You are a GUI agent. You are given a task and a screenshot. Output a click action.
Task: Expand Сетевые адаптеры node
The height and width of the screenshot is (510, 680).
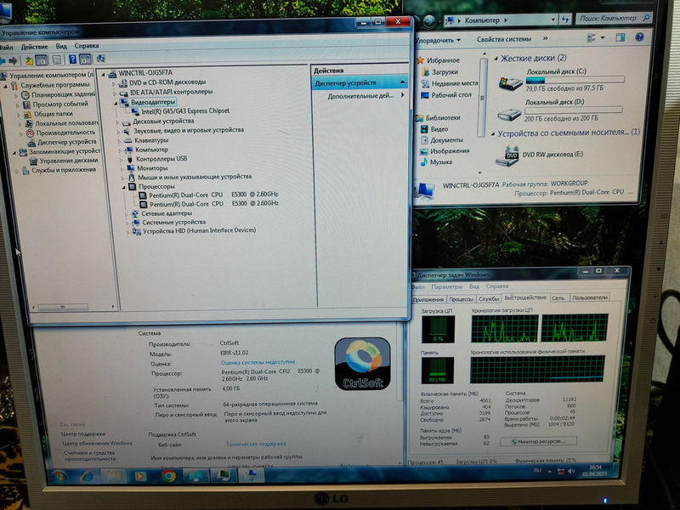tap(127, 214)
